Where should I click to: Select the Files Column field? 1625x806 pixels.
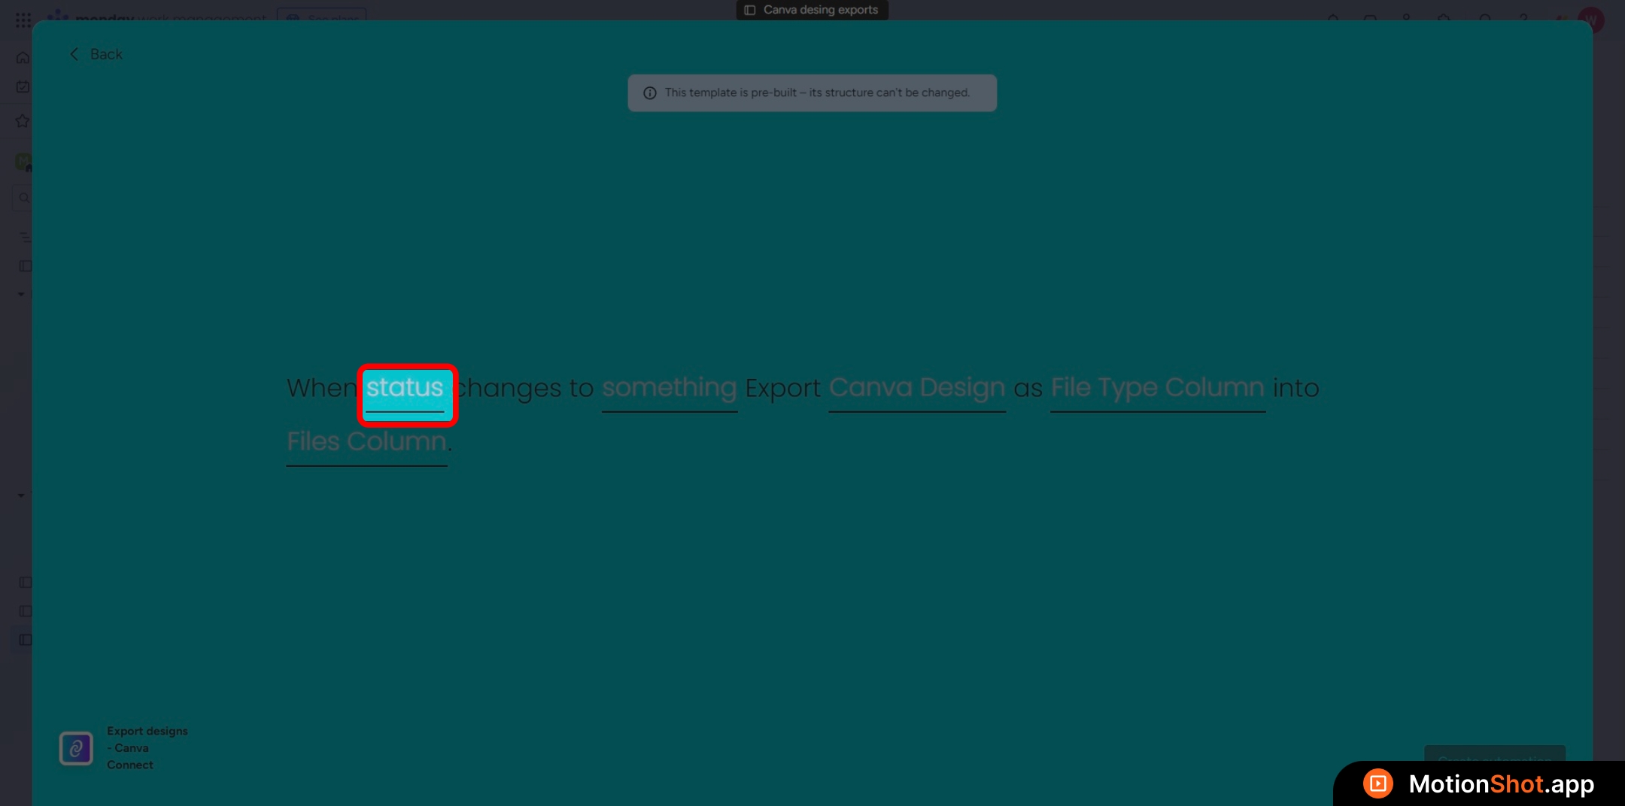click(x=366, y=442)
